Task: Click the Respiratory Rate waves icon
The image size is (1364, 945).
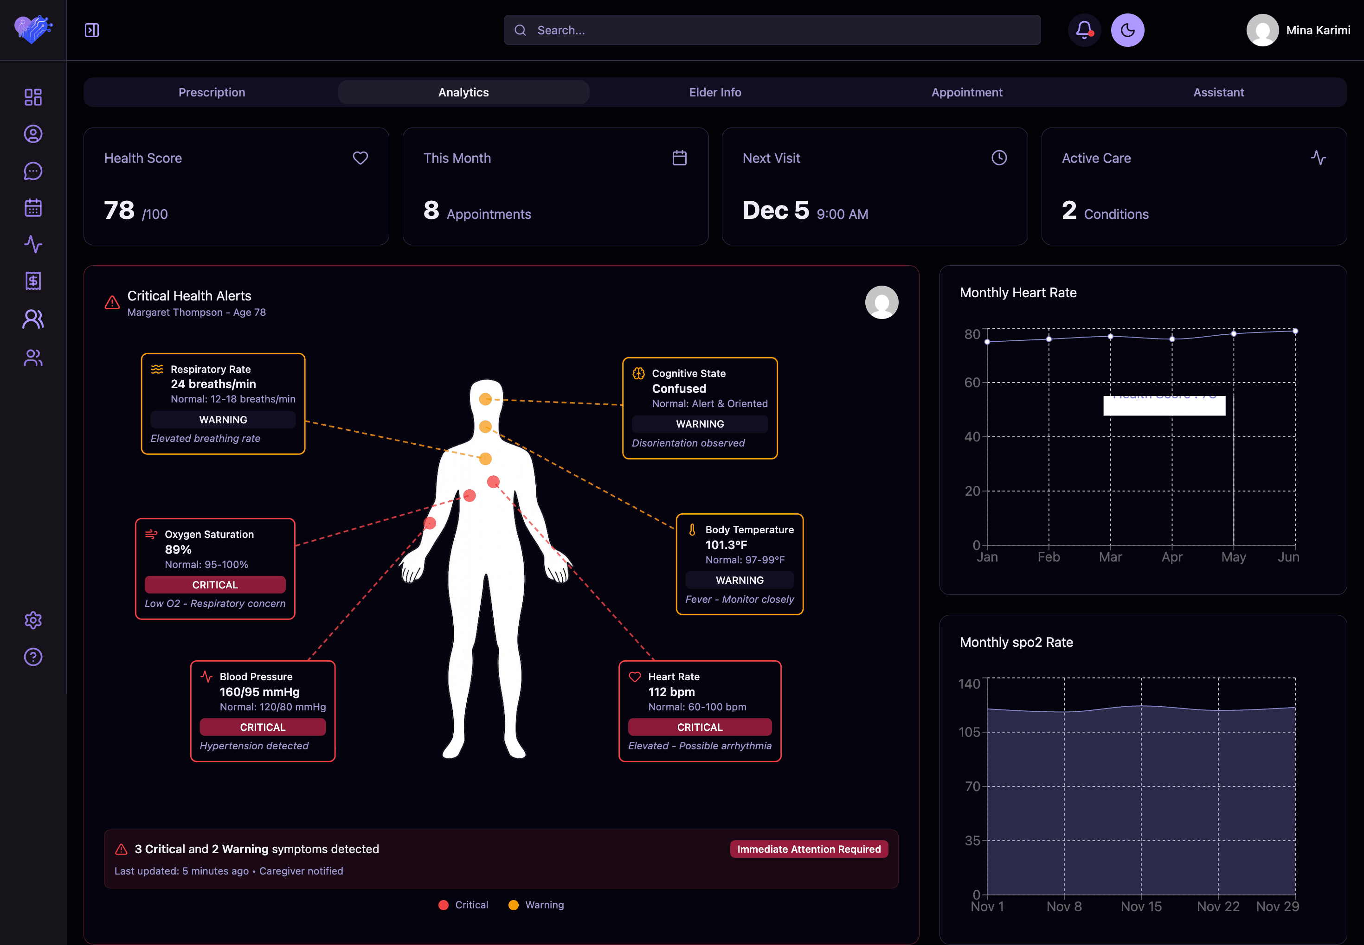Action: pos(157,370)
